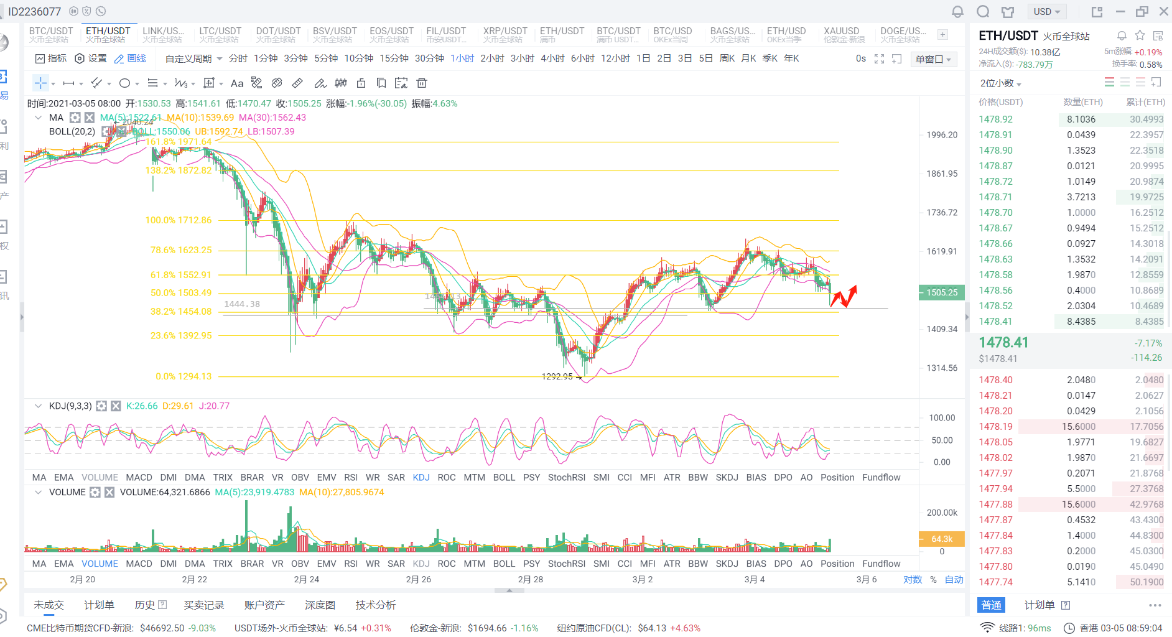
Task: Collapse the KDJ indicator panel
Action: click(39, 406)
